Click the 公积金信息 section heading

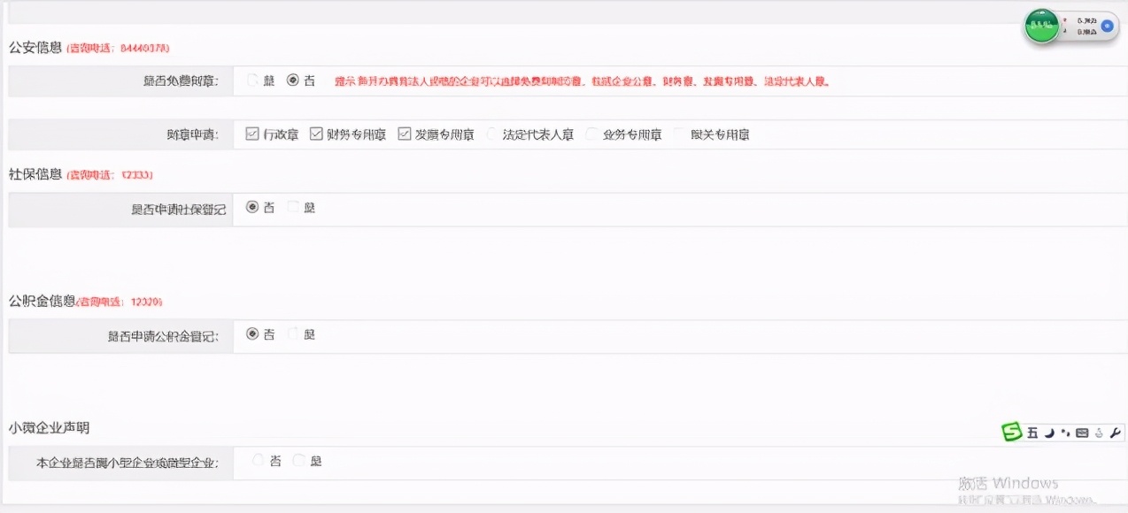(x=42, y=301)
